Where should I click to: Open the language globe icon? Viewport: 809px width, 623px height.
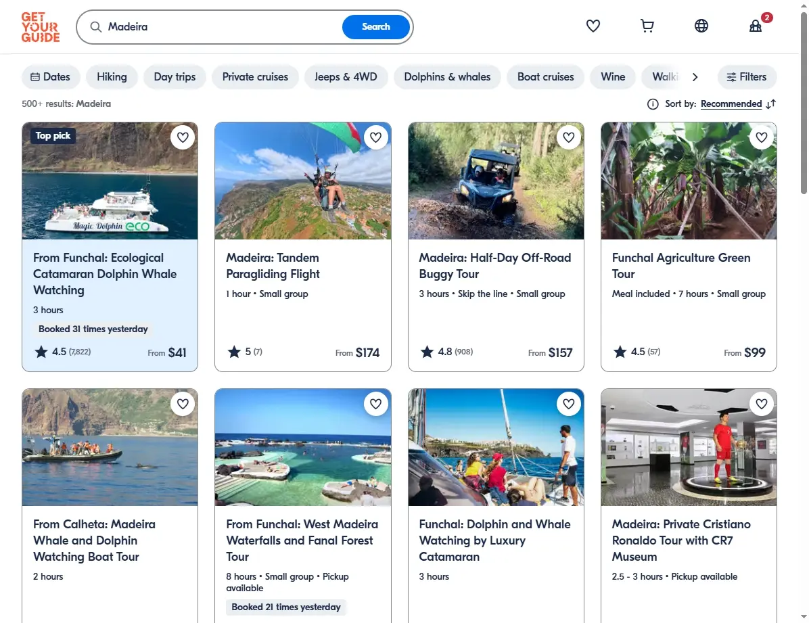[701, 26]
